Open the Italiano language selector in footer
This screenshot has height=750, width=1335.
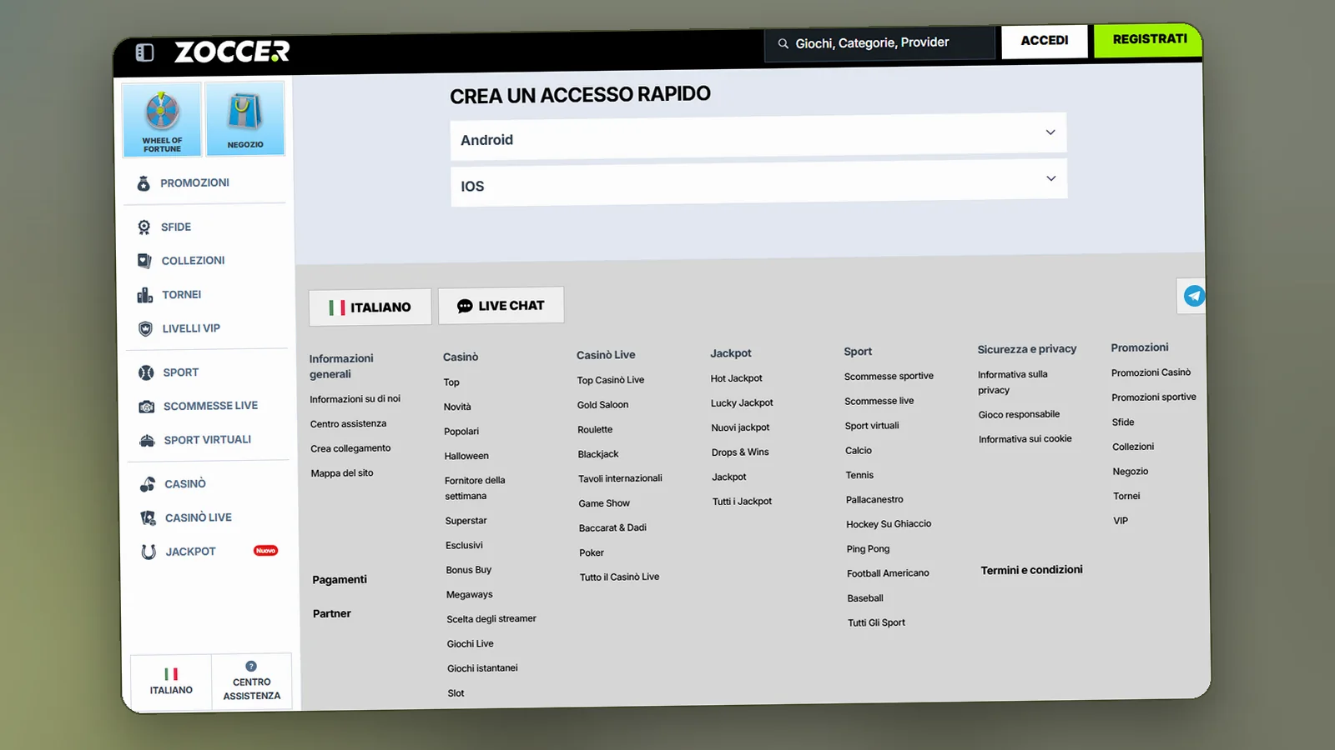coord(370,307)
